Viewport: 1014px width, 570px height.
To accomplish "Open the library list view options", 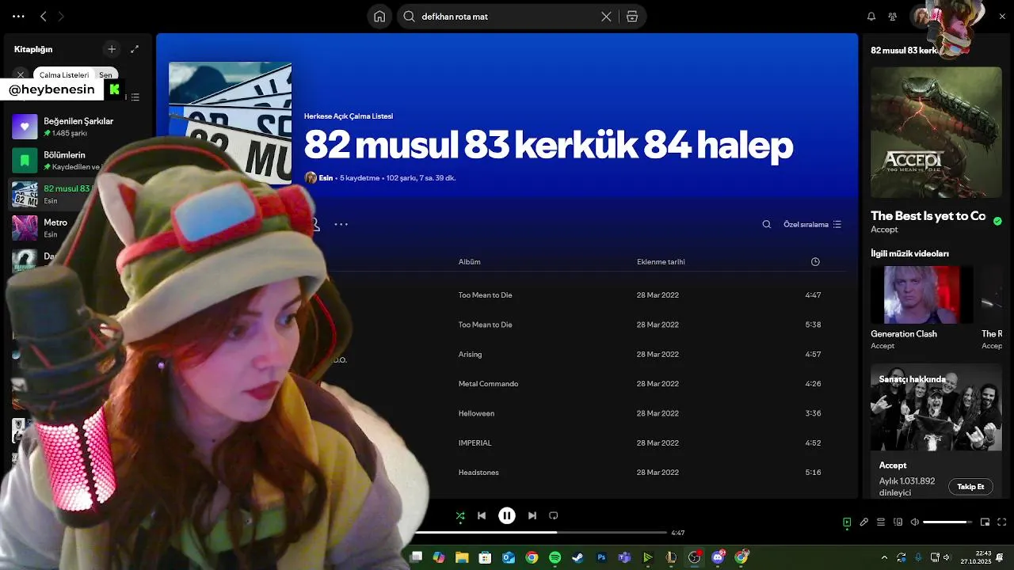I will (x=135, y=97).
